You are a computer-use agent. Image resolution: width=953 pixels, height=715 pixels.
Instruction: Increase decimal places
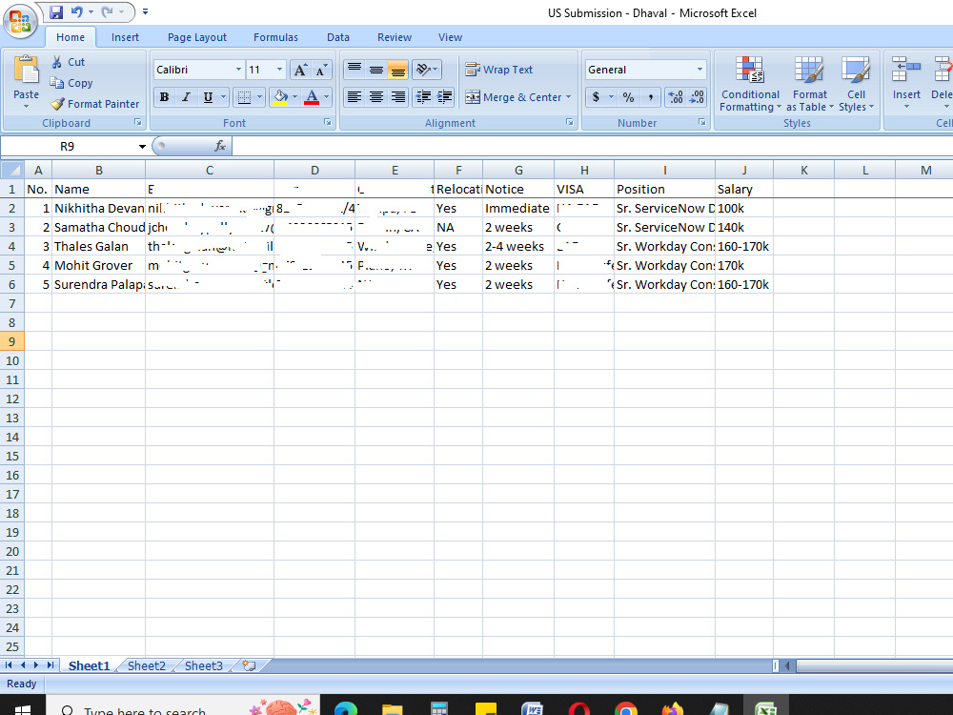[x=676, y=97]
